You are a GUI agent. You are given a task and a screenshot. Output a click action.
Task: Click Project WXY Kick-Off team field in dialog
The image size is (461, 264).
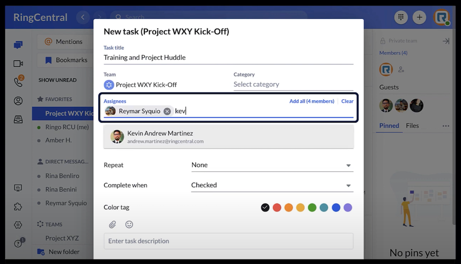[140, 85]
